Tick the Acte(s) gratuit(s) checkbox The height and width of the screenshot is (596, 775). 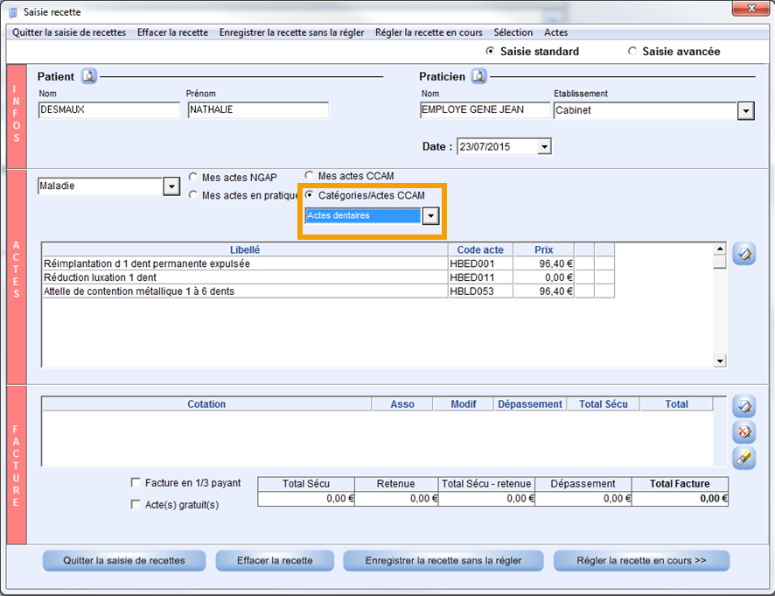coord(136,504)
